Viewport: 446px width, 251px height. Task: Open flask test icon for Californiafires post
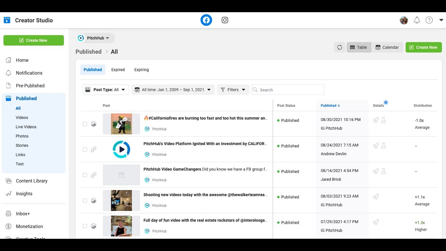pyautogui.click(x=384, y=120)
